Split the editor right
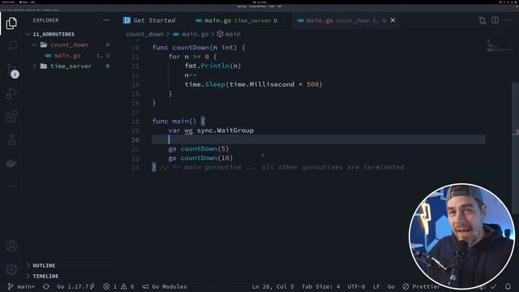The image size is (519, 292). click(x=495, y=20)
